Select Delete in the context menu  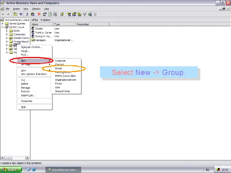pos(35,84)
